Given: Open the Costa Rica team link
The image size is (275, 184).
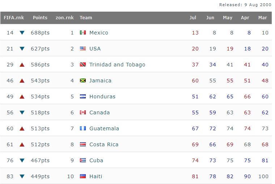Looking at the screenshot, I should pyautogui.click(x=103, y=144).
